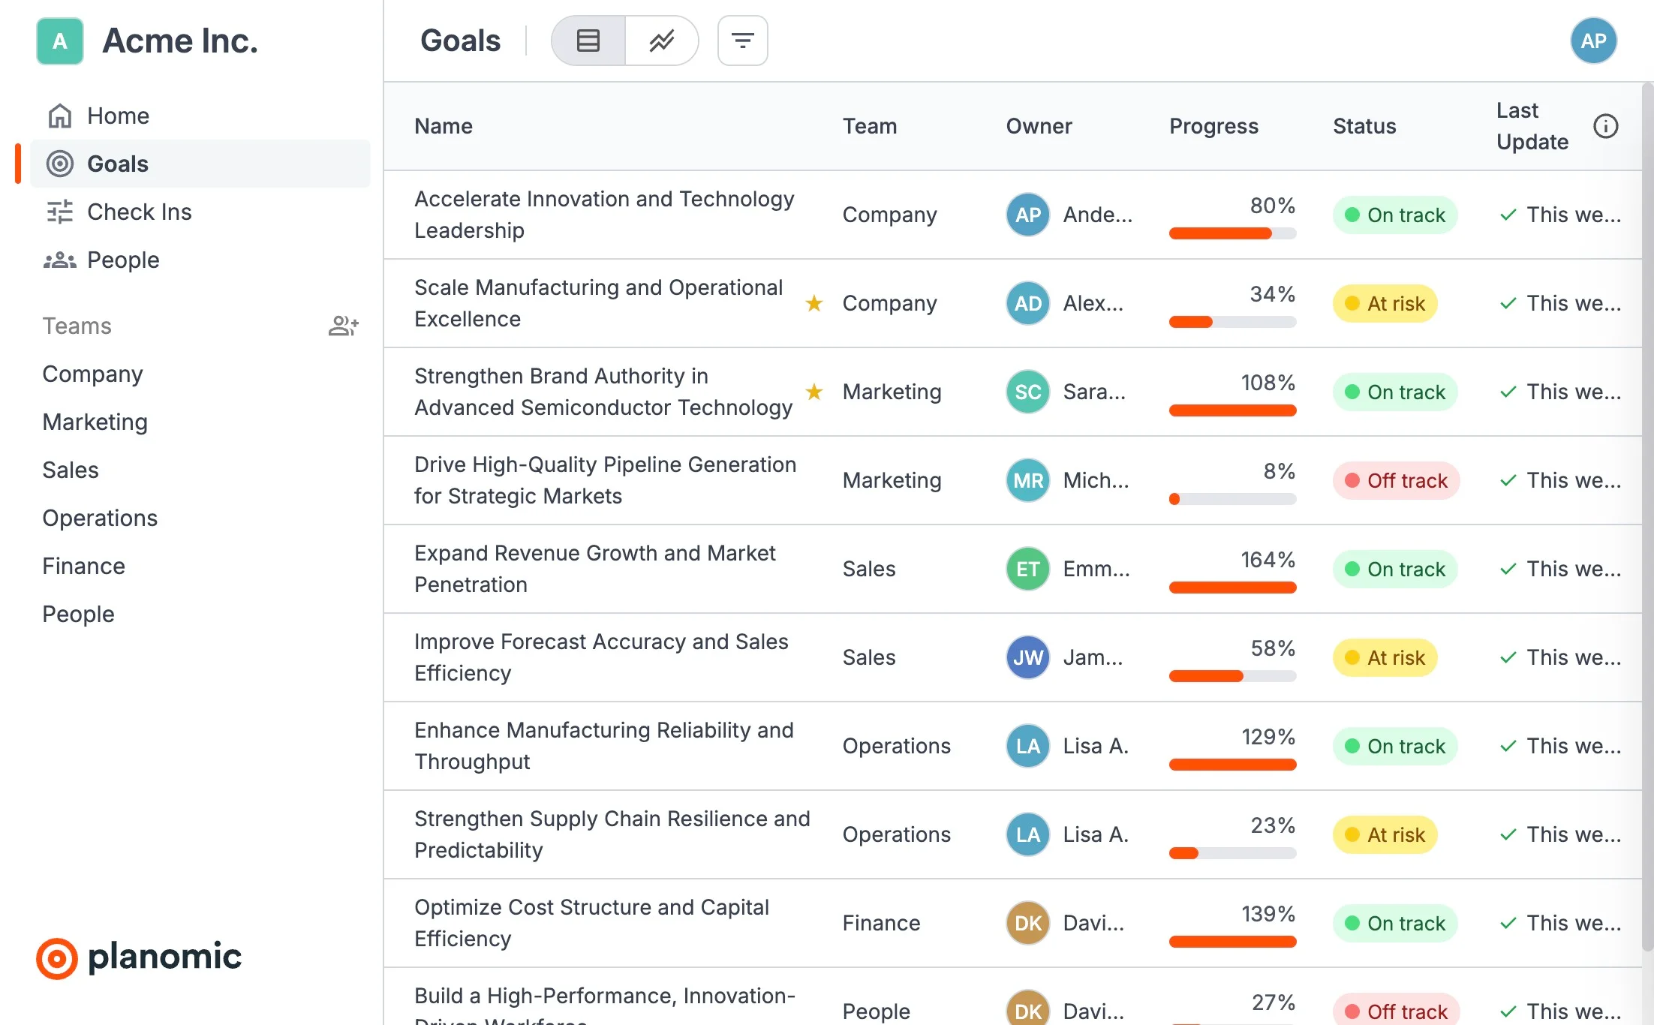
Task: Open the Finance team page
Action: [83, 566]
